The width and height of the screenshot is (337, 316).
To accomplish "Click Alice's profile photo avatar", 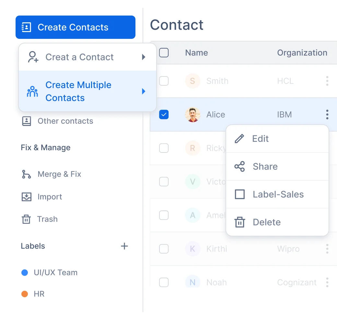I will point(192,115).
